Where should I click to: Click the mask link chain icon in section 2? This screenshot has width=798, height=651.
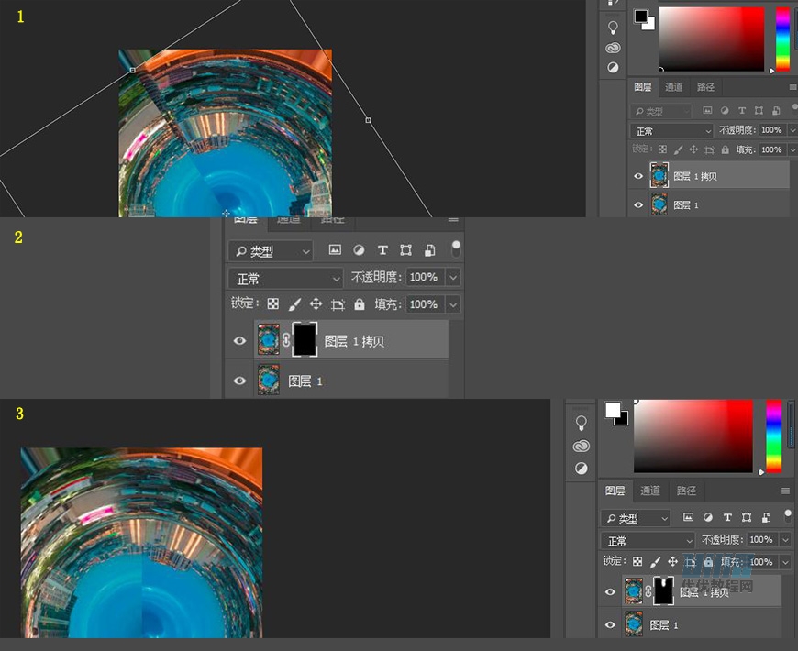pyautogui.click(x=286, y=340)
